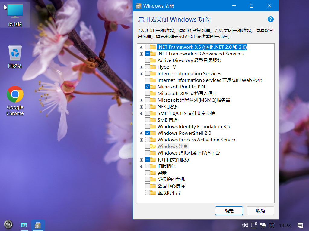Click the Windows PowerShell 2.0 folder icon
The image size is (309, 231).
point(153,133)
